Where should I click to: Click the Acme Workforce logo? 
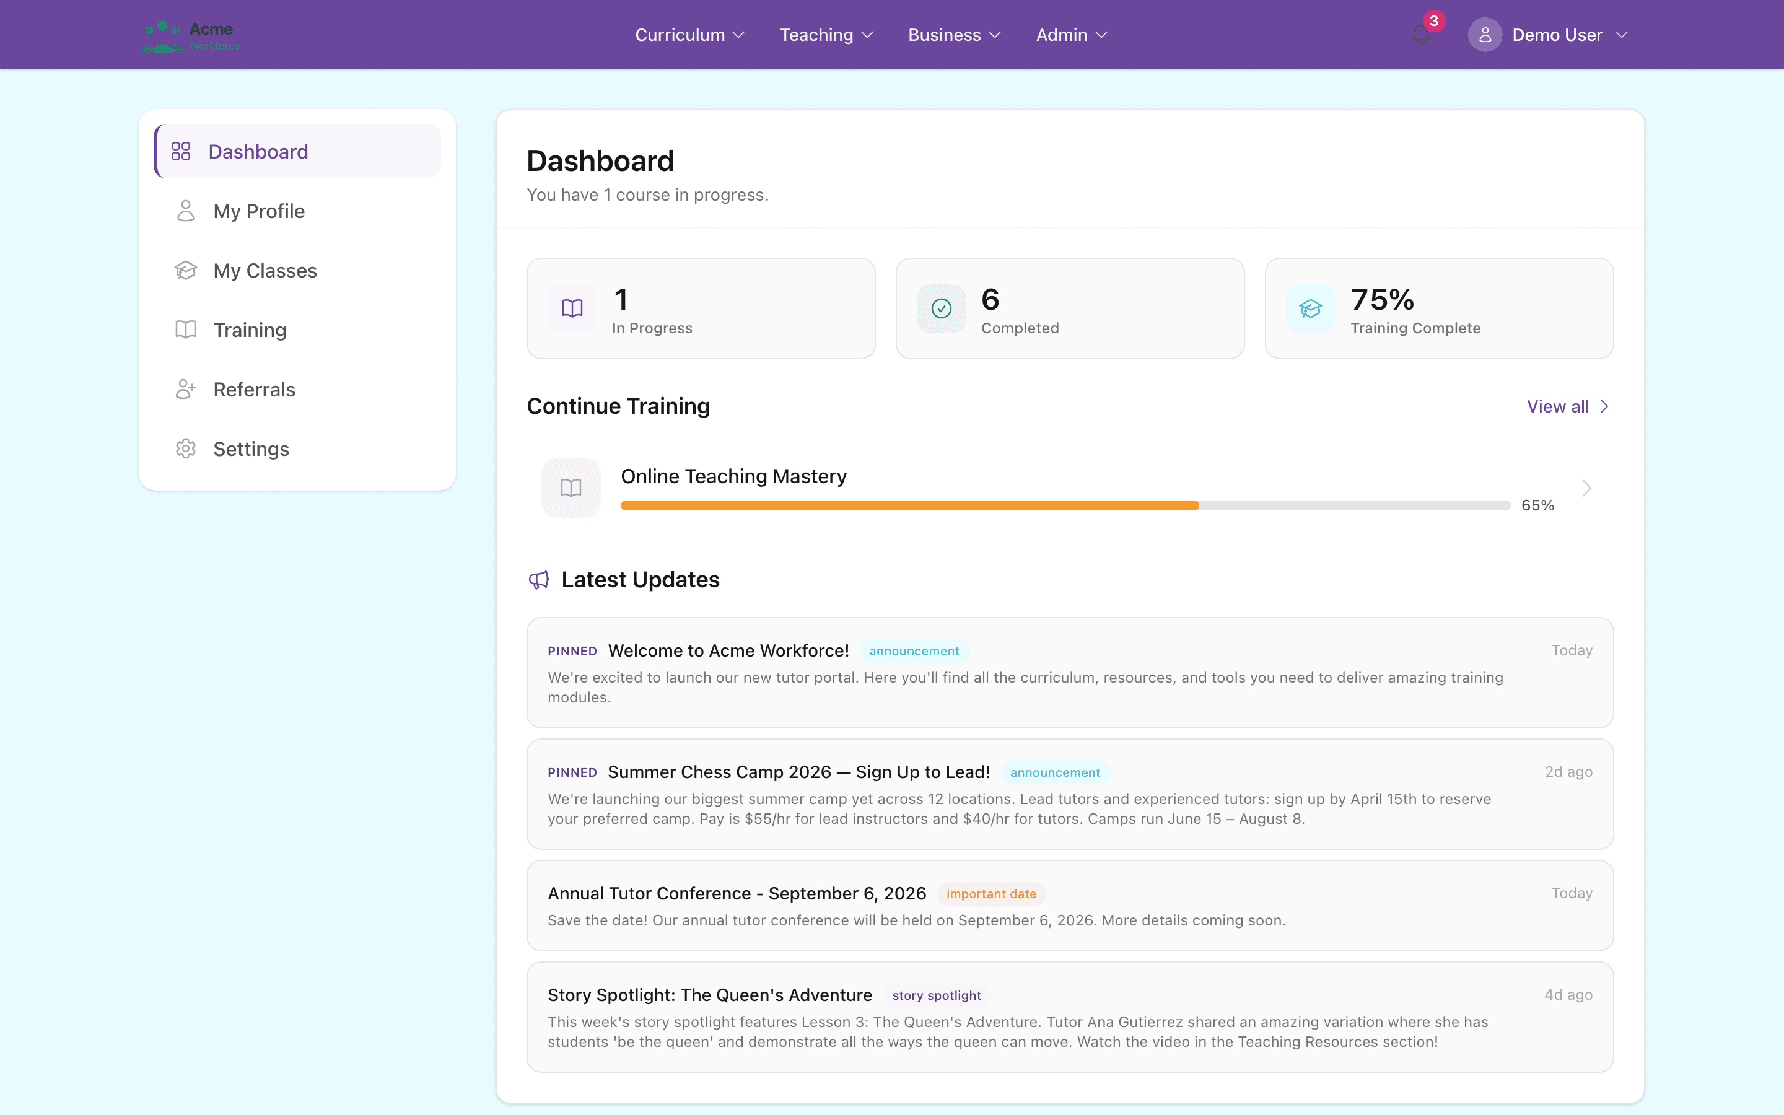[191, 35]
